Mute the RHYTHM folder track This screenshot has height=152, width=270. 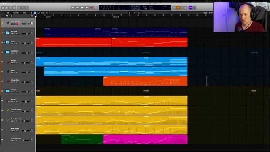click(12, 34)
